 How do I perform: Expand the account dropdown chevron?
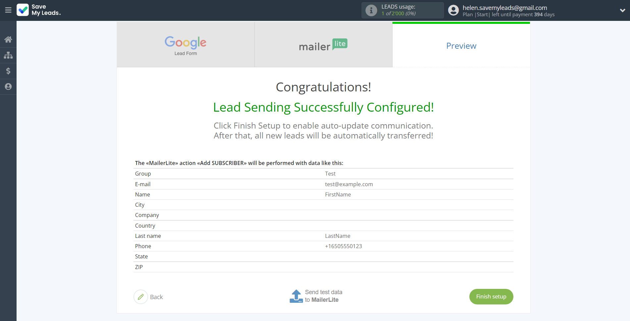(x=622, y=10)
